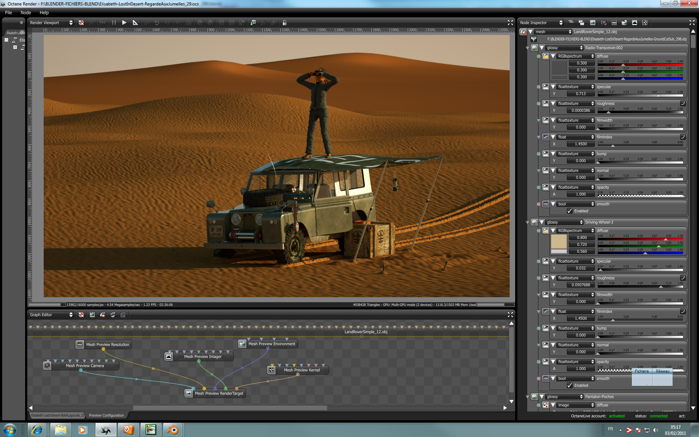Click the play render button
699x437 pixels.
tap(124, 23)
